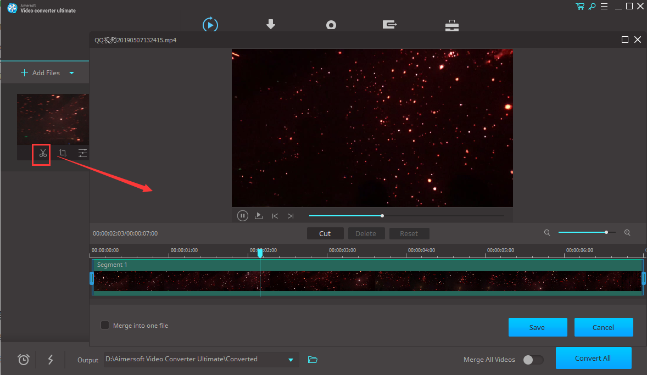Click the Save button
Image resolution: width=647 pixels, height=375 pixels.
coord(538,327)
